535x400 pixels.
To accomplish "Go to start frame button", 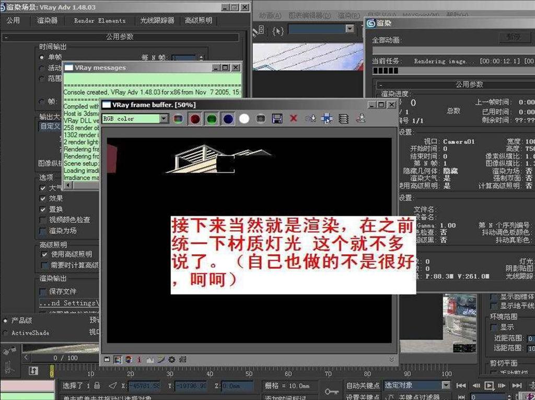I will [x=461, y=385].
